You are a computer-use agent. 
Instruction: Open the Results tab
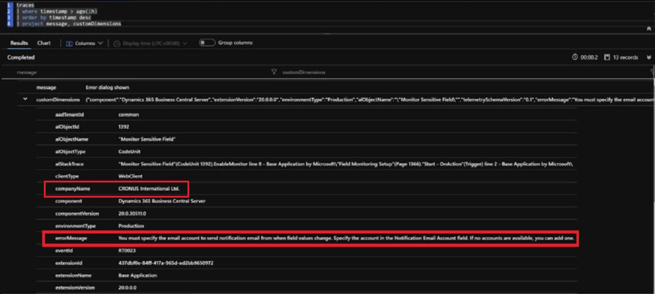coord(19,43)
